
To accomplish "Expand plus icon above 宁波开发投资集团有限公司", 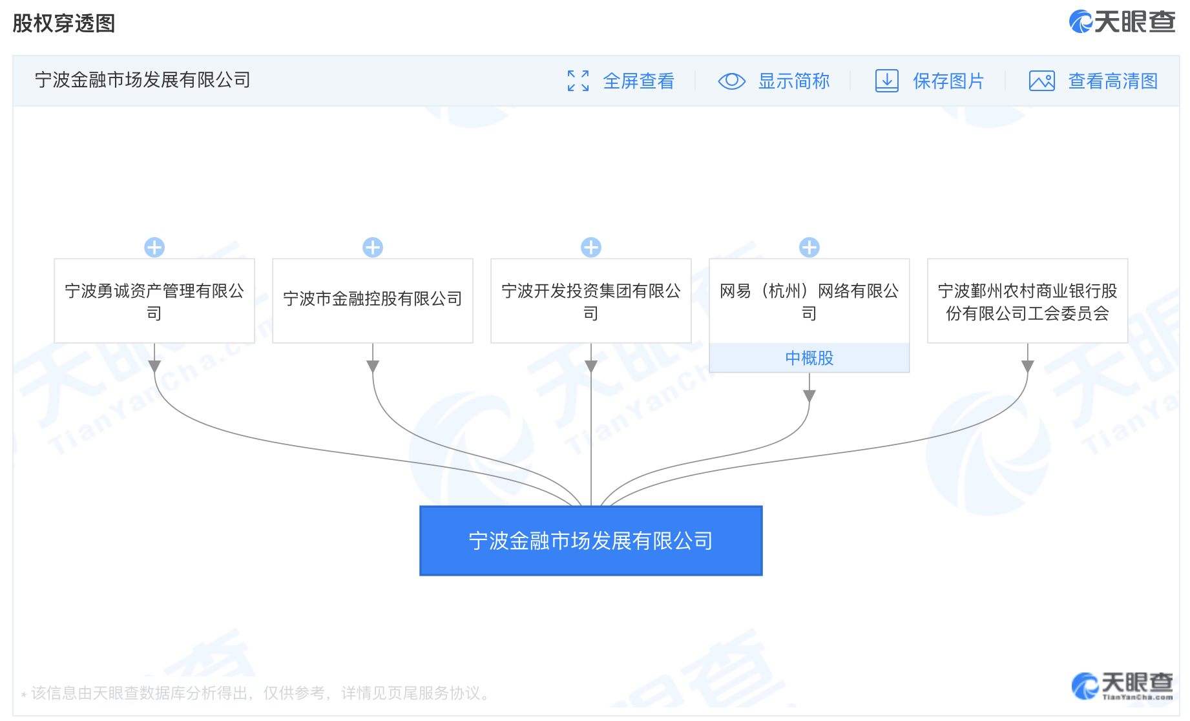I will tap(591, 247).
